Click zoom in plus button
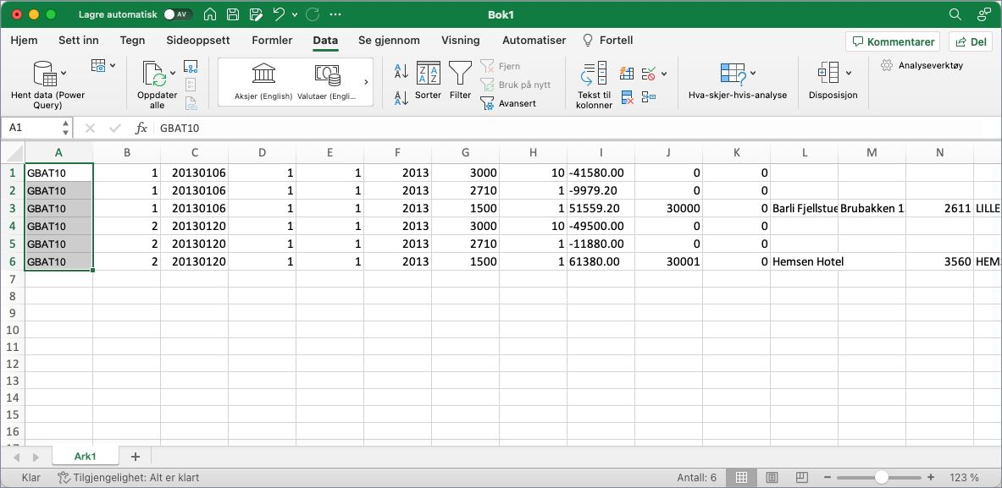The height and width of the screenshot is (488, 1002). tap(931, 477)
